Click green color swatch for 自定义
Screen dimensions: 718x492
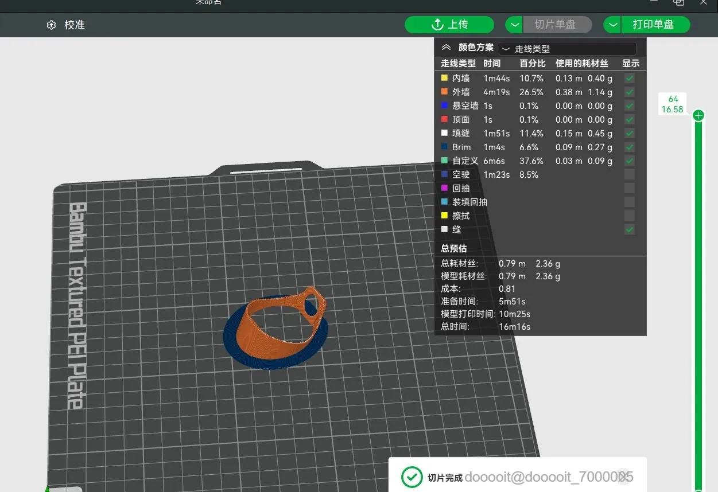point(444,160)
